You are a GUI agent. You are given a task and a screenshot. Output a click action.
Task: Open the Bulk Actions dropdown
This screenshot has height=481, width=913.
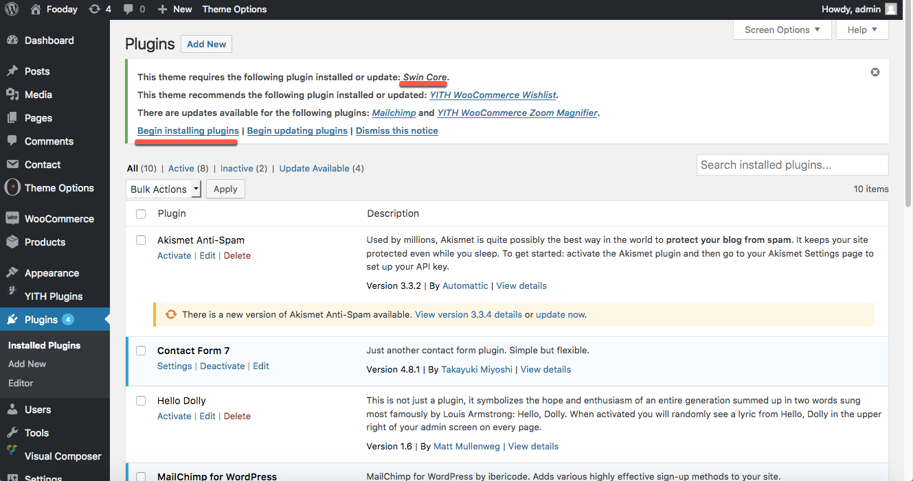pos(164,189)
